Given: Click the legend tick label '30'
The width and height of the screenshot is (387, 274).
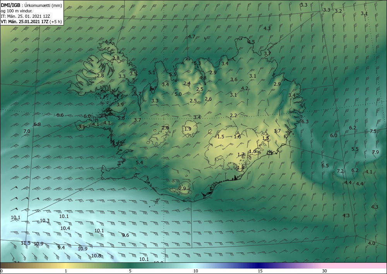Looking at the screenshot, I should click(x=324, y=271).
